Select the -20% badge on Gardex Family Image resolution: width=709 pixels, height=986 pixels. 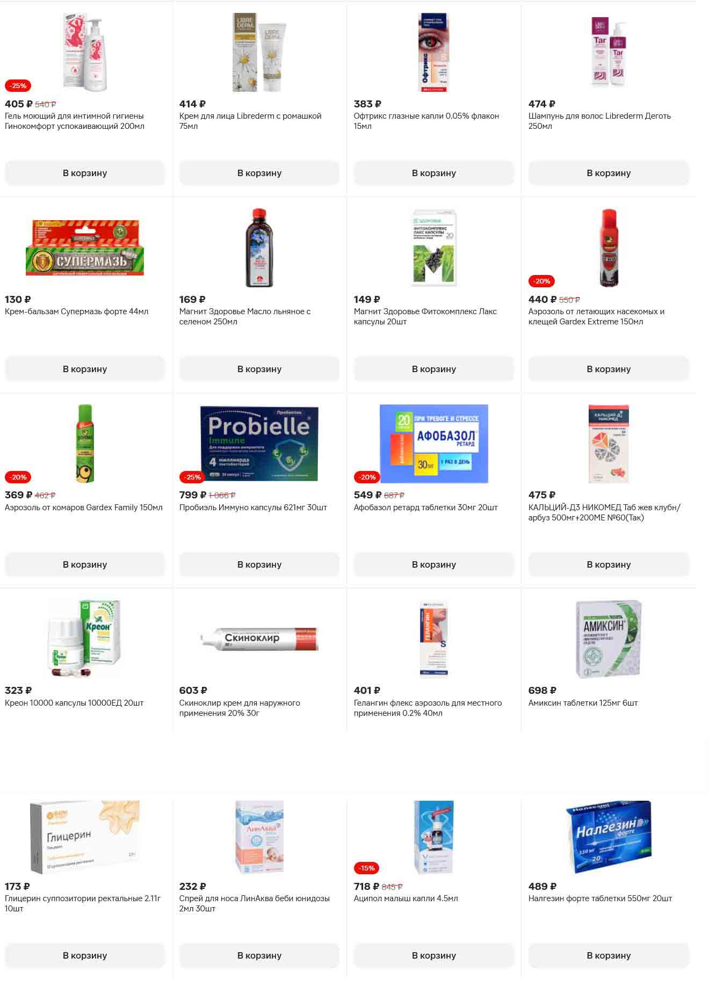click(x=18, y=477)
